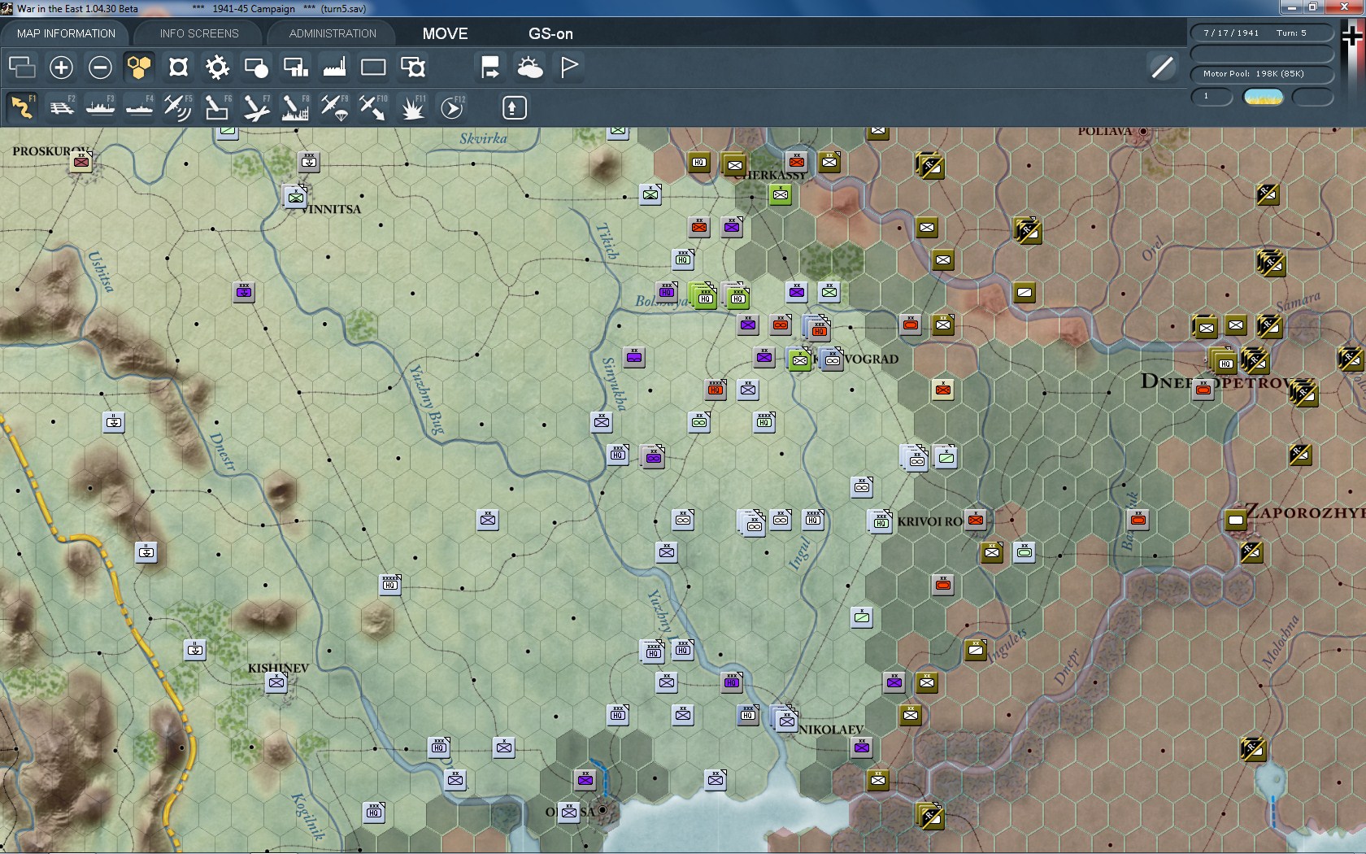Select the stacked unit at Nikolaev
This screenshot has width=1366, height=854.
tap(785, 718)
